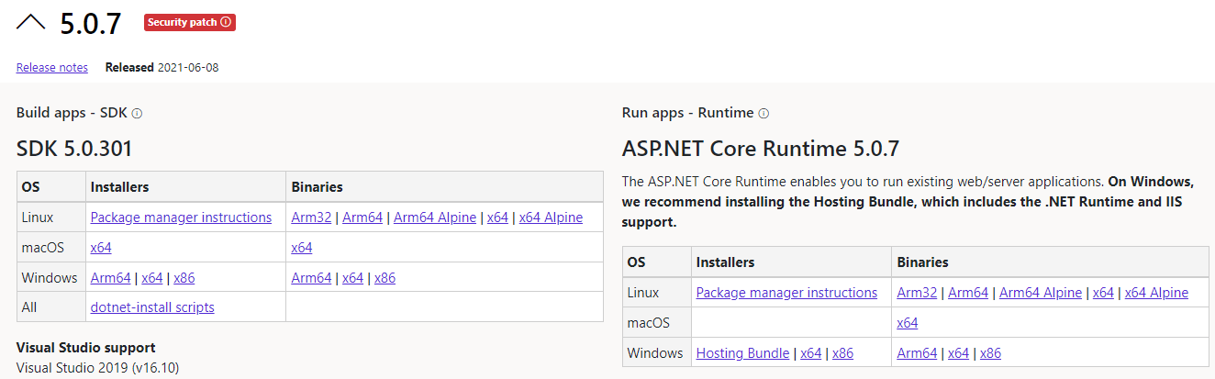Open the dotnet-install scripts link
1215x379 pixels.
point(152,307)
